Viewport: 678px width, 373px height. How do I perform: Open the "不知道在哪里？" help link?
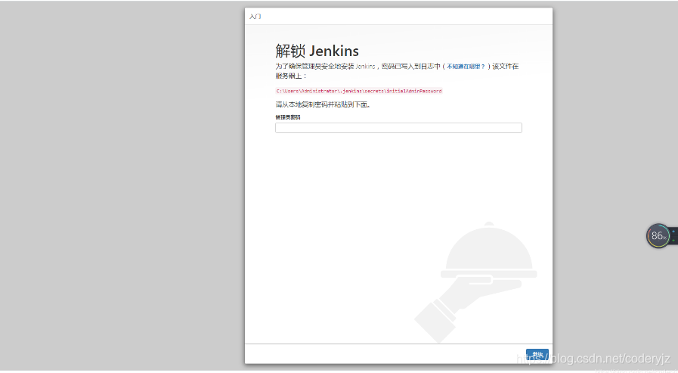(x=466, y=67)
